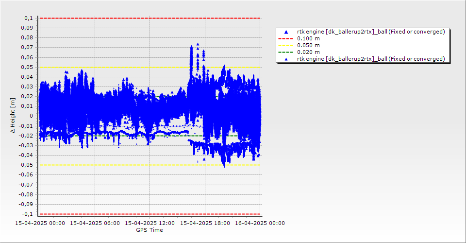This screenshot has width=466, height=243.
Task: Click the upper red dashed threshold line
Action: pos(150,18)
